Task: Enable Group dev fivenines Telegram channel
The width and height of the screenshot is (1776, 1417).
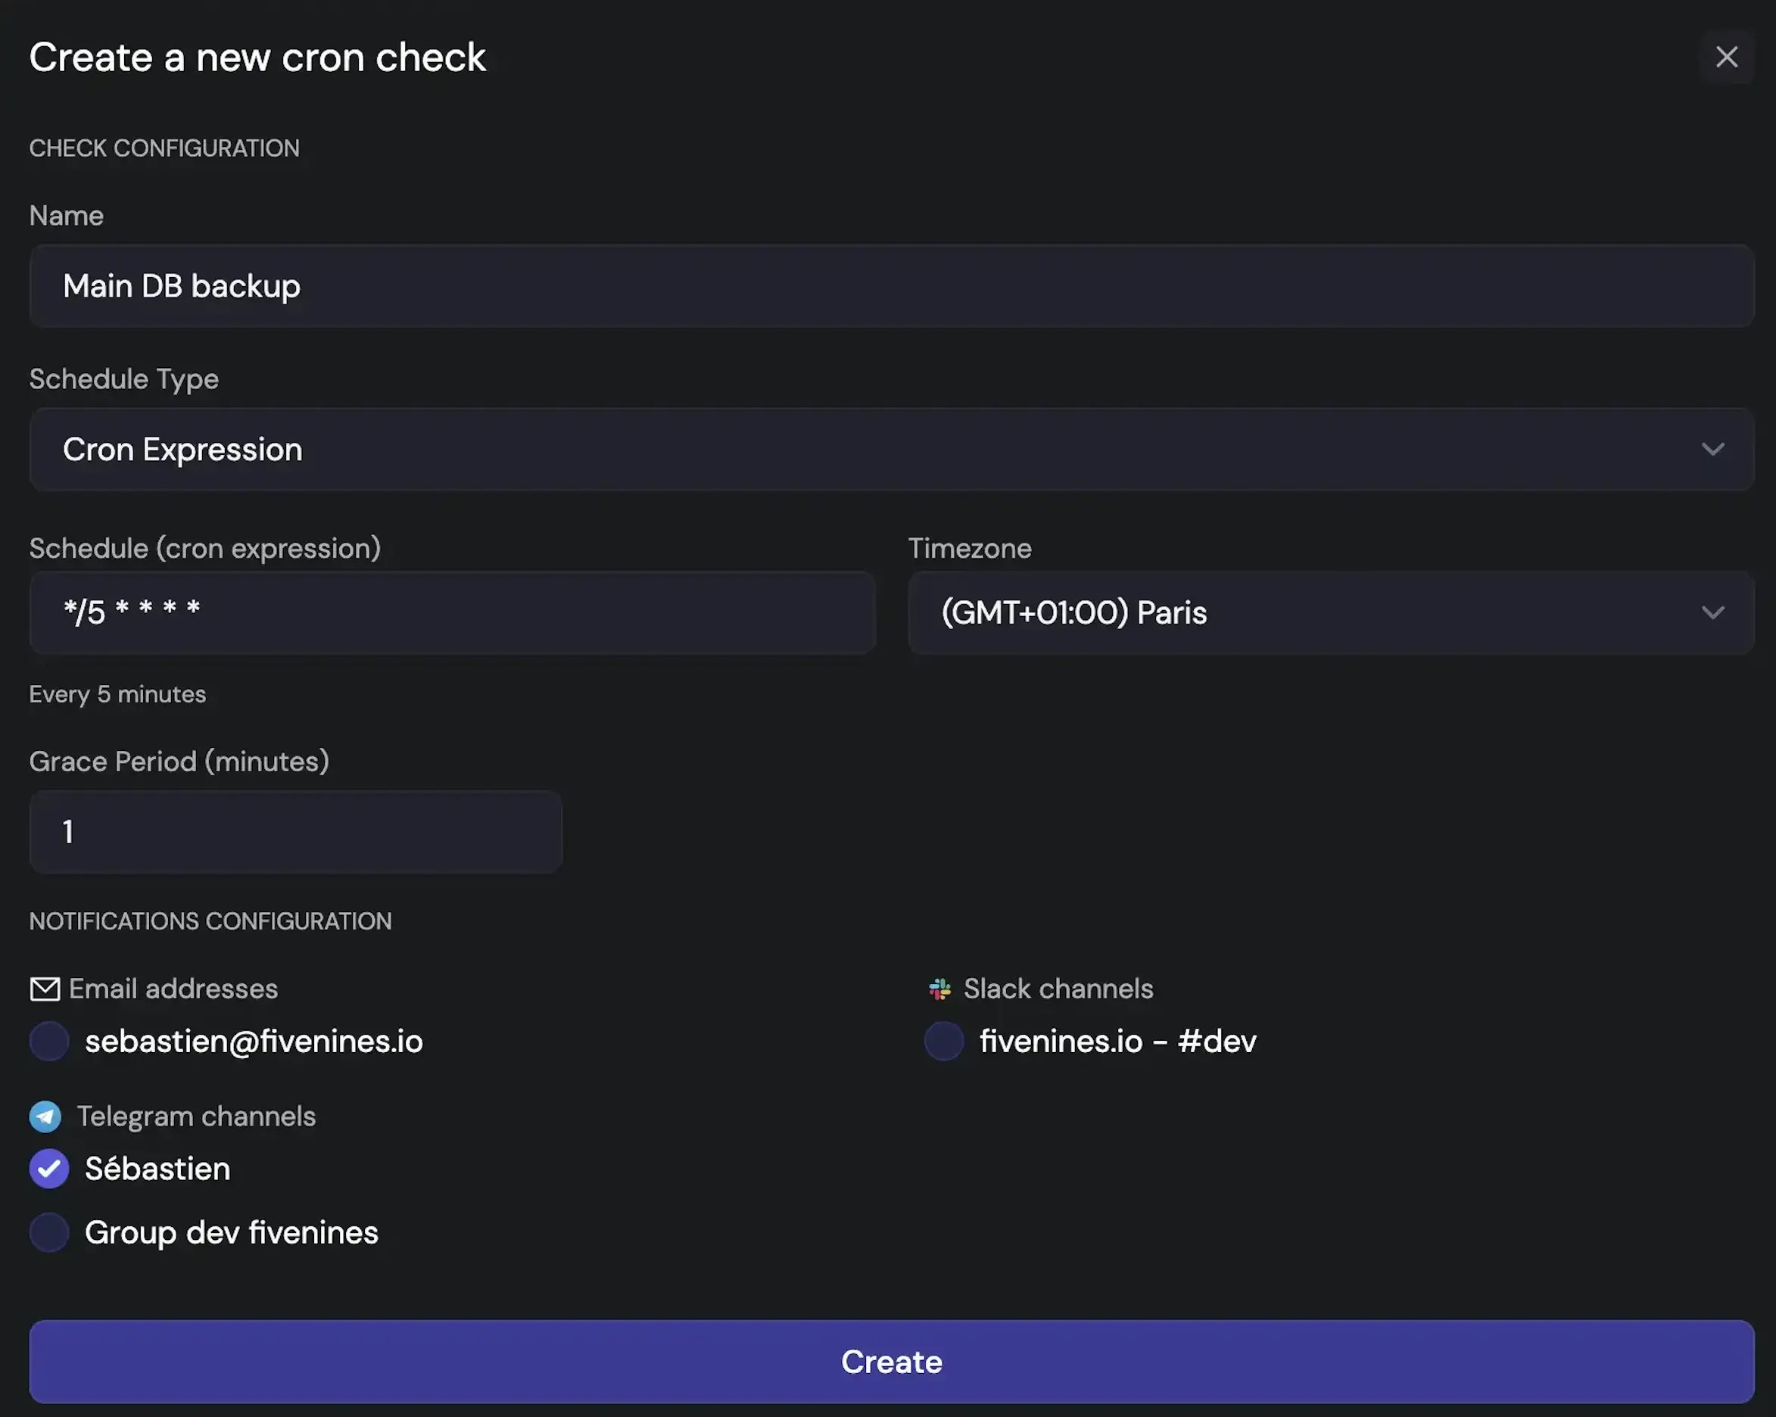Action: click(49, 1232)
